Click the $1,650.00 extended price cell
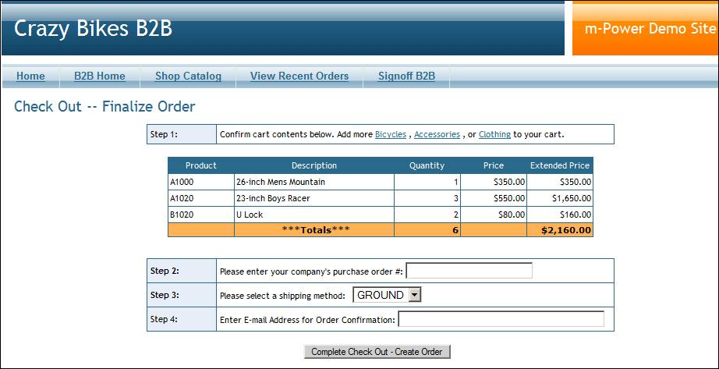 560,198
